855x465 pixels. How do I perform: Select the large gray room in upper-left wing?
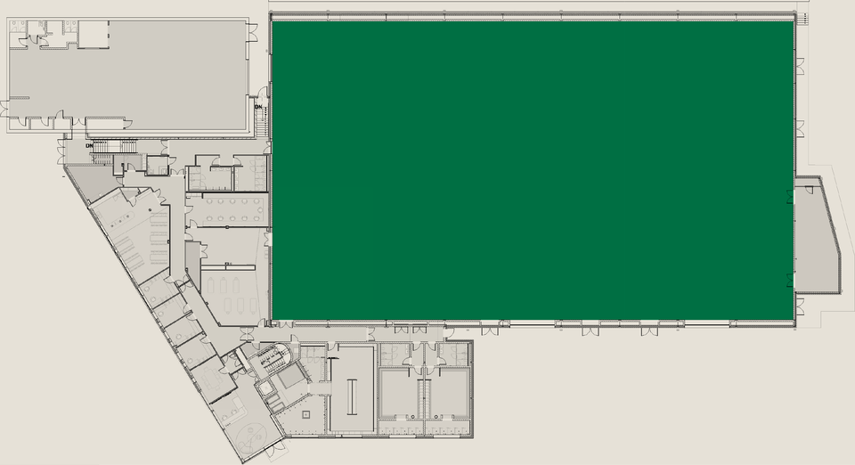click(128, 75)
